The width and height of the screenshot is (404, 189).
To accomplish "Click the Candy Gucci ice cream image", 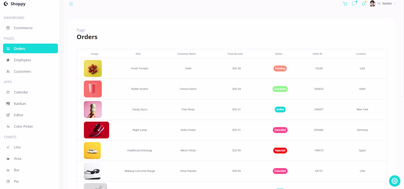I will pyautogui.click(x=93, y=109).
